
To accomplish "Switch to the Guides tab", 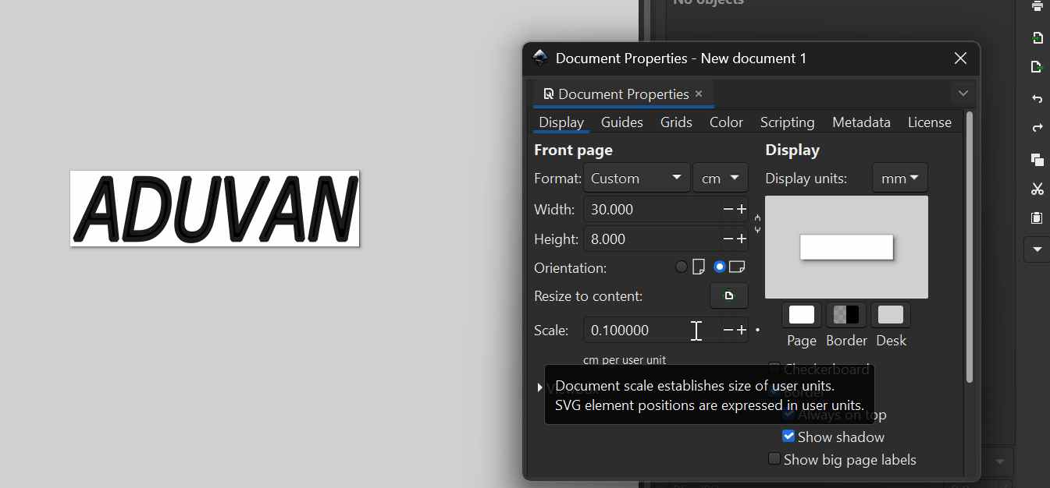I will 622,122.
